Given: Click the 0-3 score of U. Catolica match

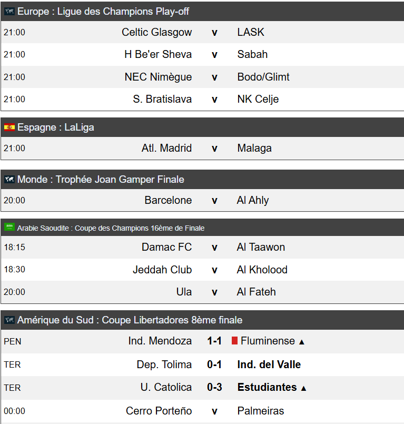Looking at the screenshot, I should point(214,387).
